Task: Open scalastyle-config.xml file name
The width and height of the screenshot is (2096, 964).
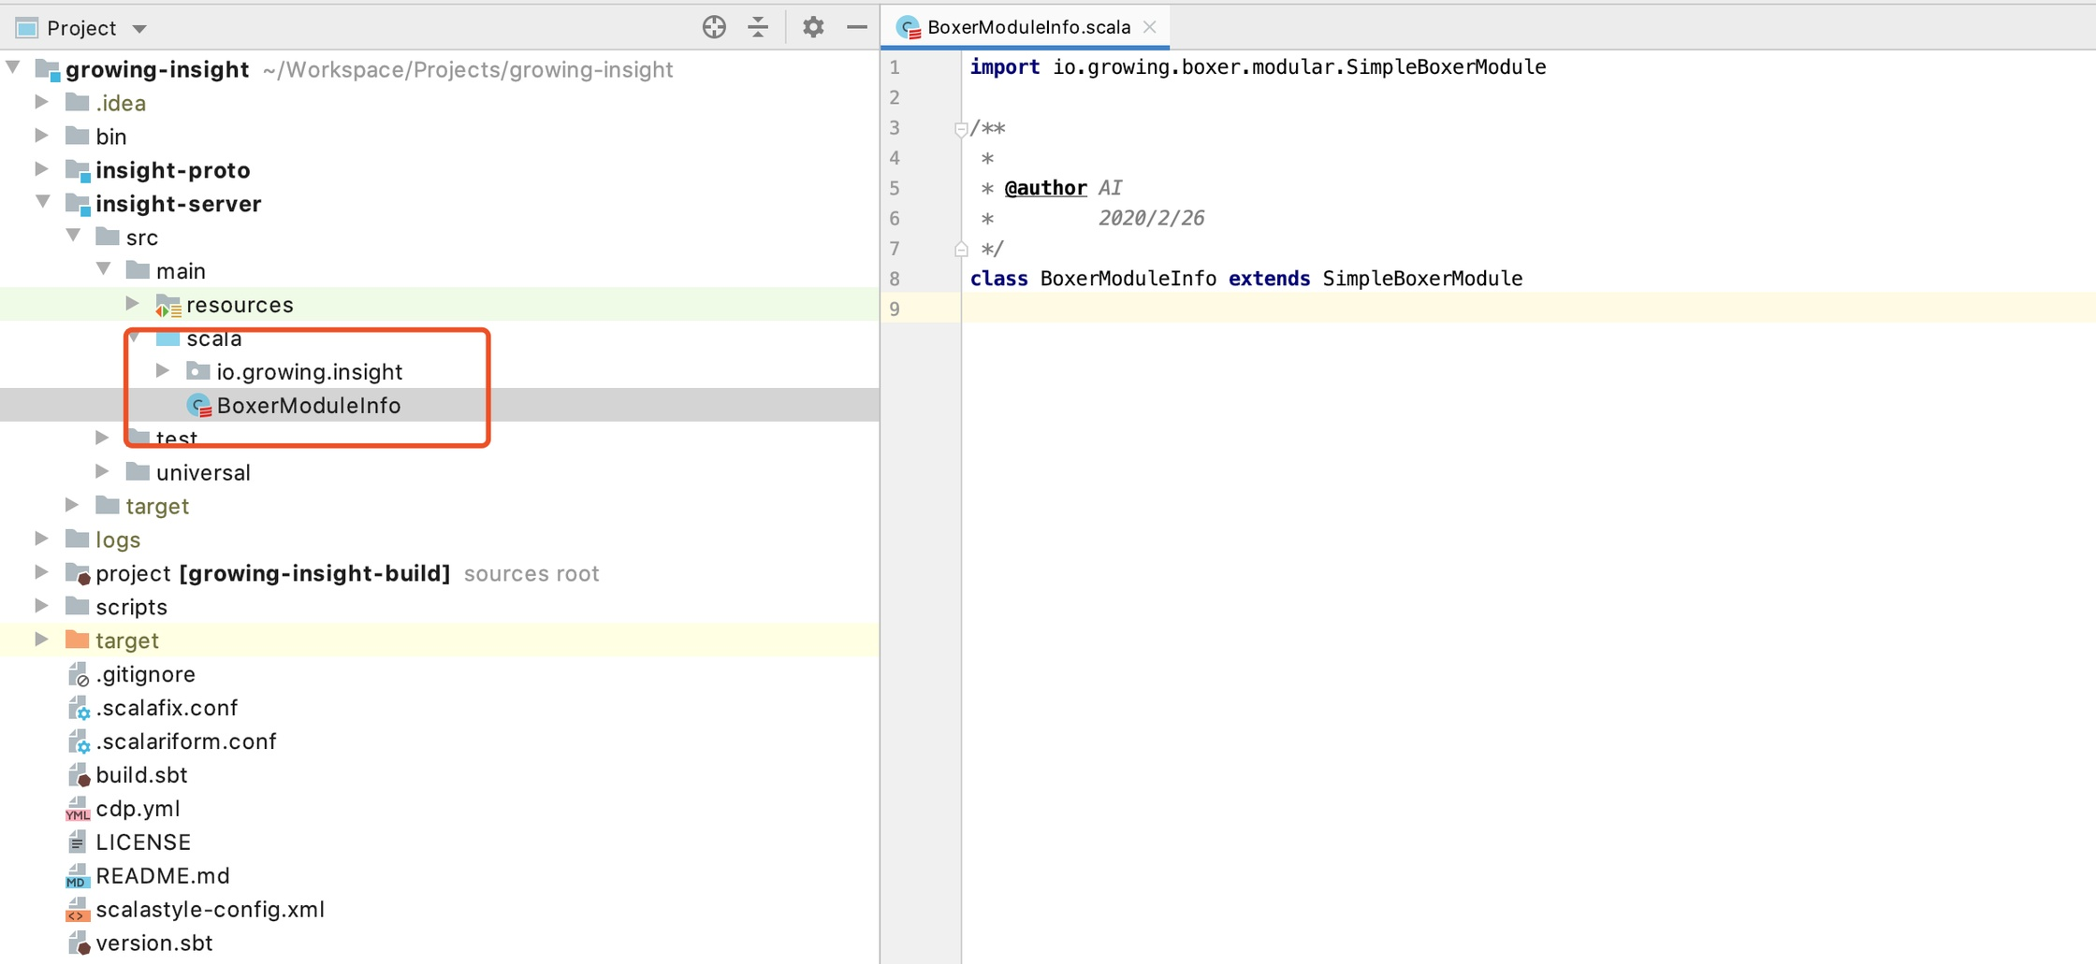Action: (211, 910)
